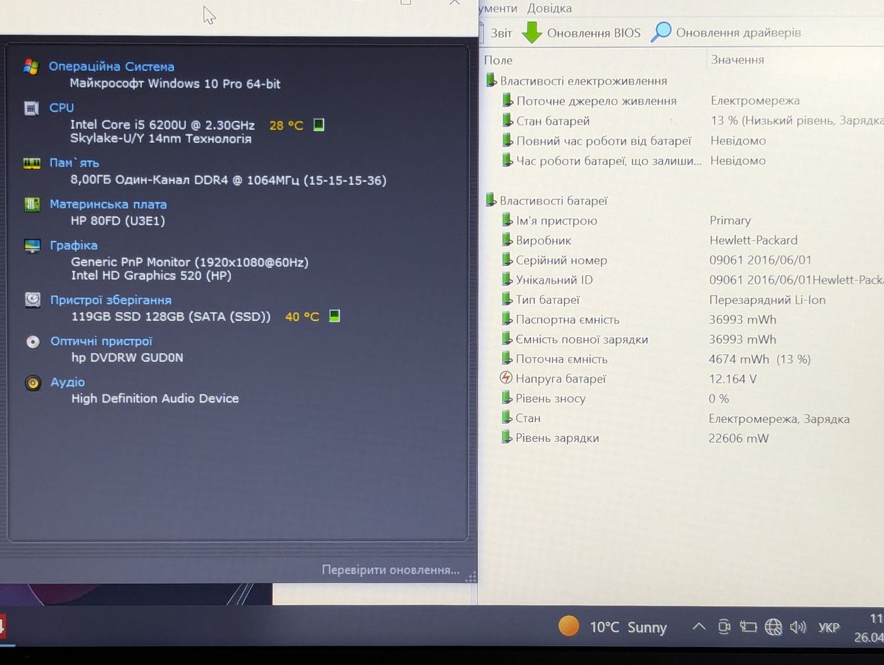Open the Пам`ять section link
Screen dimensions: 884x665
tap(75, 163)
